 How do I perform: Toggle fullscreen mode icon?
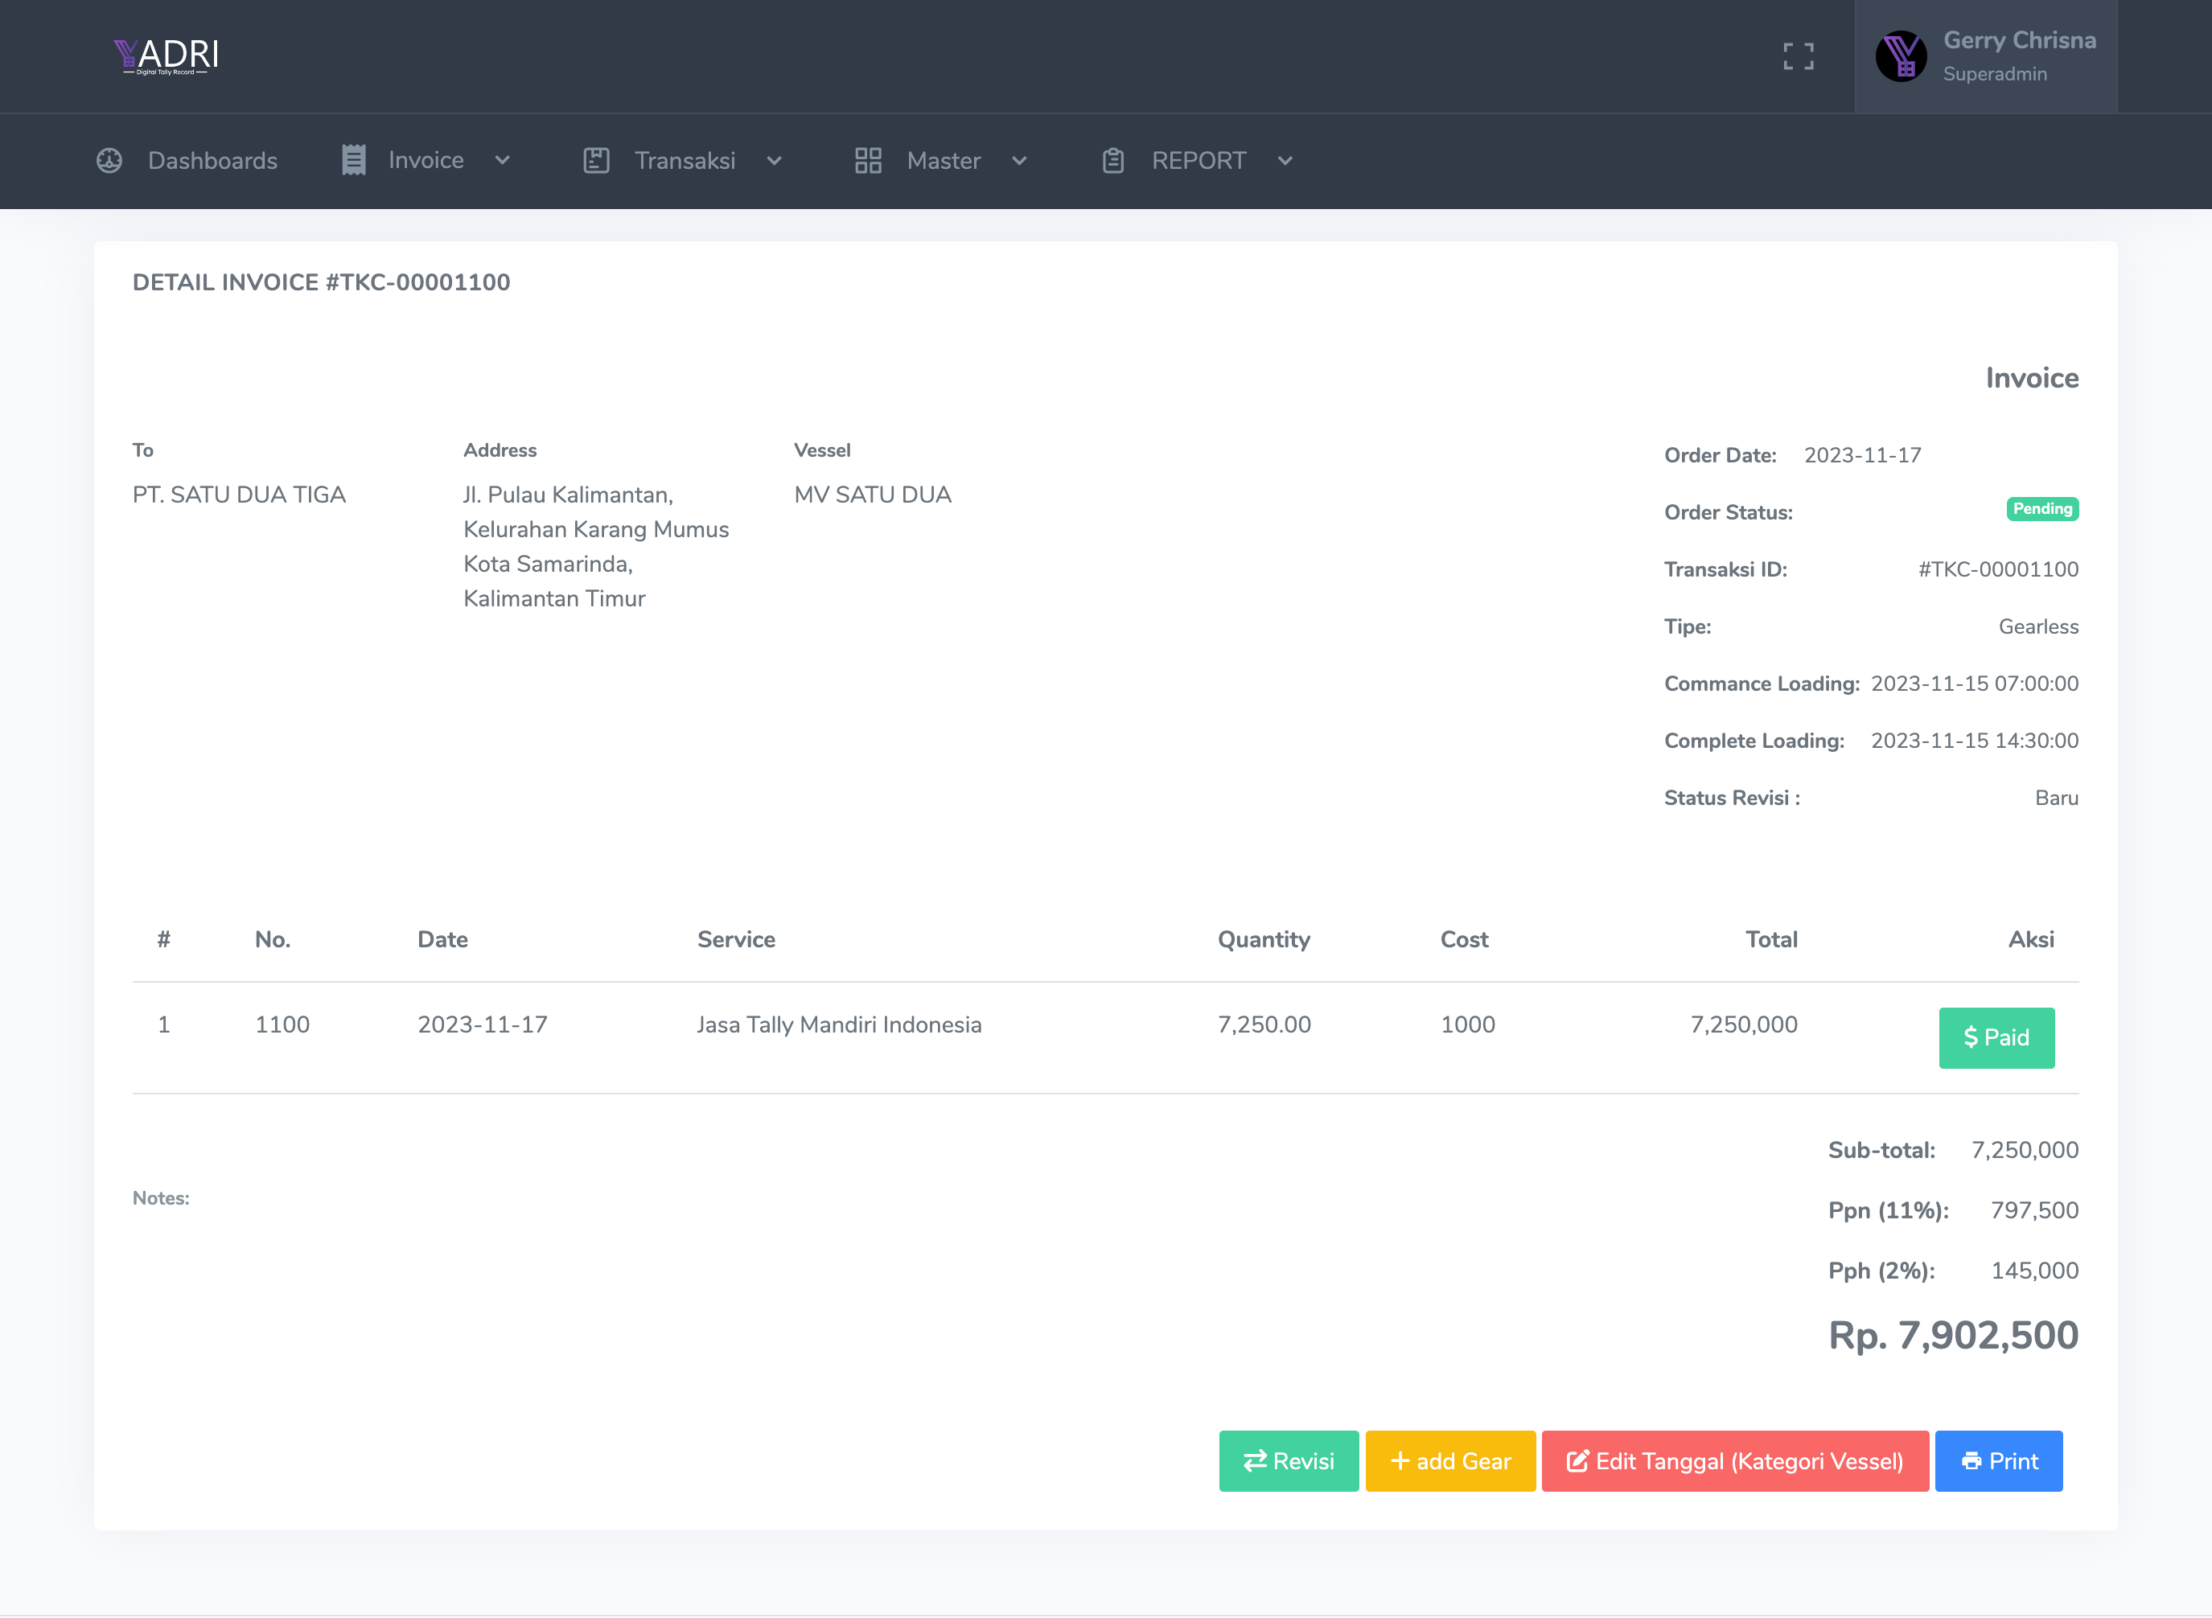click(1798, 55)
